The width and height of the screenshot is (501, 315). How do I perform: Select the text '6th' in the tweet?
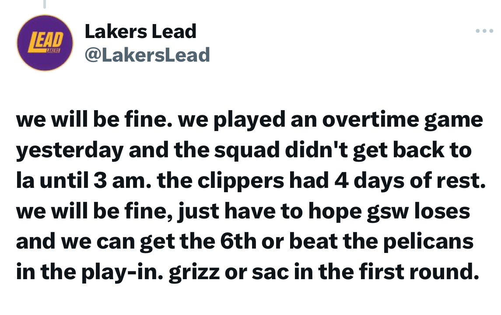[238, 242]
